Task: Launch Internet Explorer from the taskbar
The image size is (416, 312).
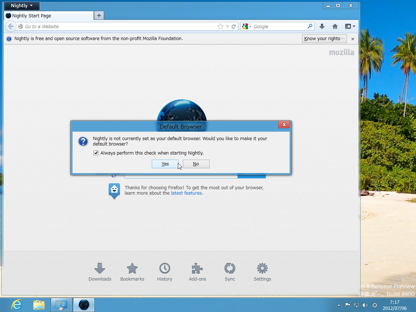Action: (17, 305)
